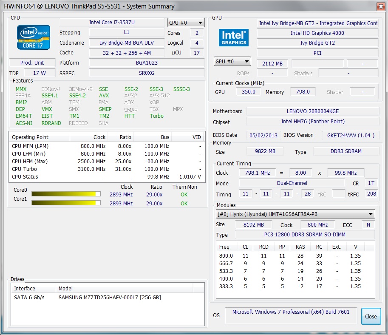Click the Stepping value L1
The image size is (388, 335).
pyautogui.click(x=127, y=32)
